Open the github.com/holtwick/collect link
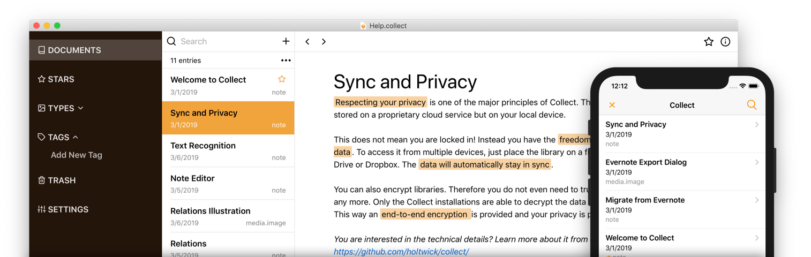 coord(401,251)
